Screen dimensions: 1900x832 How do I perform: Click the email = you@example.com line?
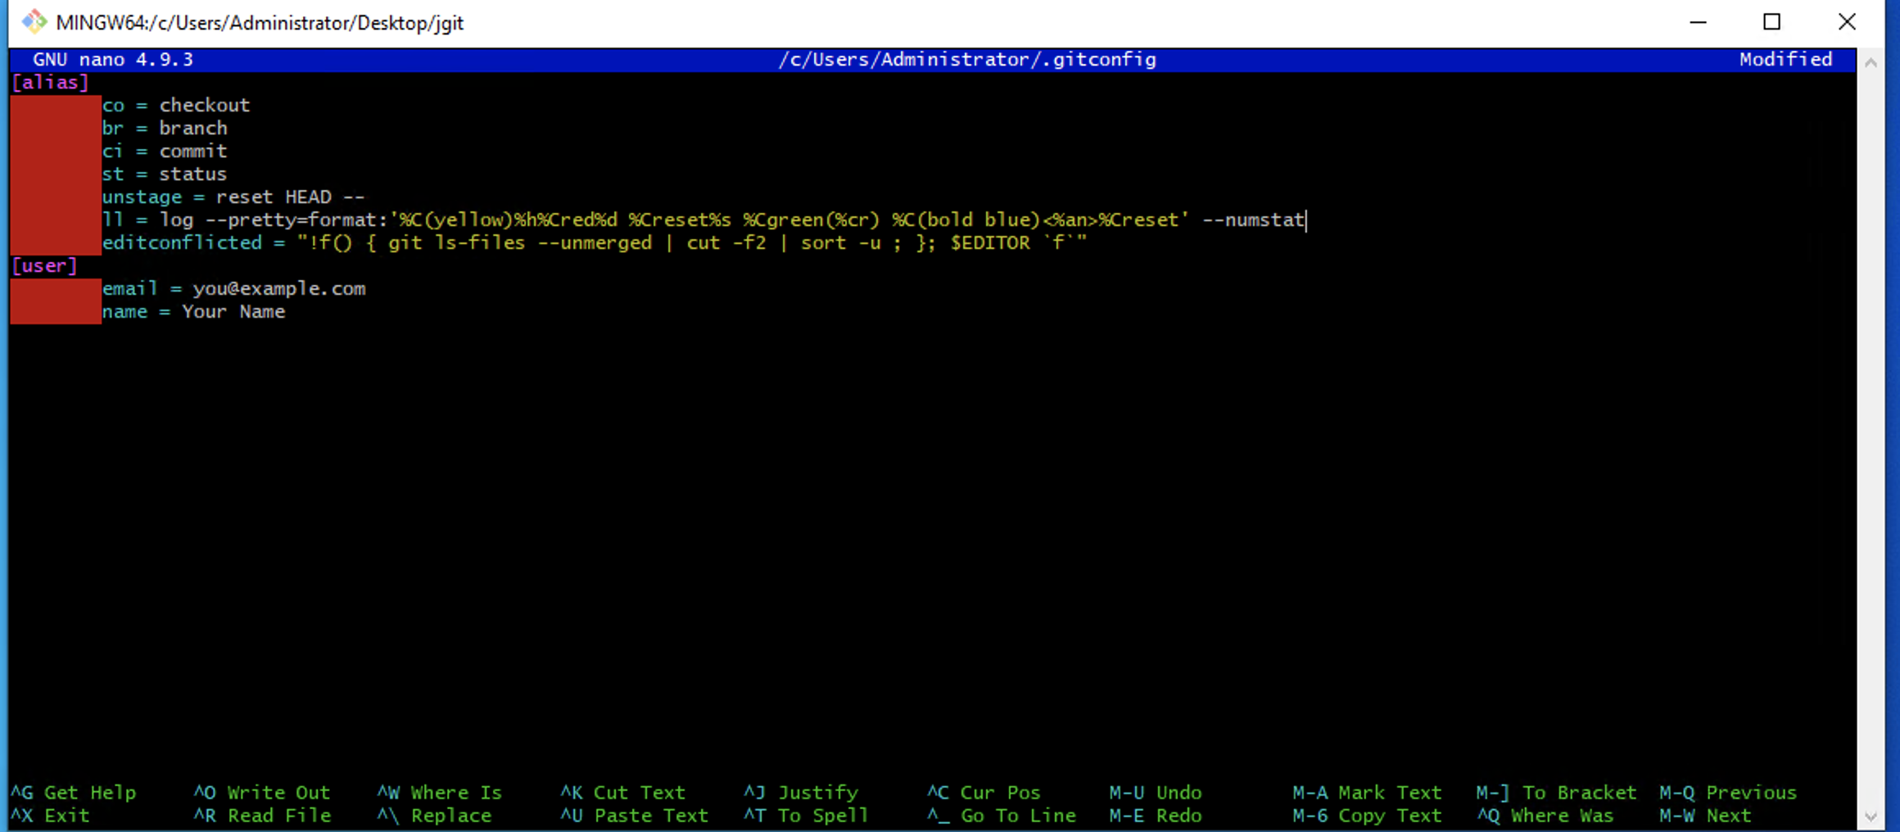pyautogui.click(x=234, y=288)
